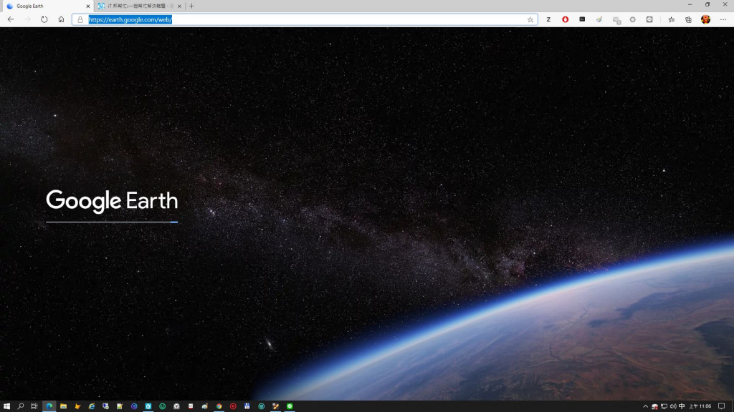Close the Google Earth tab
Image resolution: width=734 pixels, height=412 pixels.
pyautogui.click(x=88, y=6)
